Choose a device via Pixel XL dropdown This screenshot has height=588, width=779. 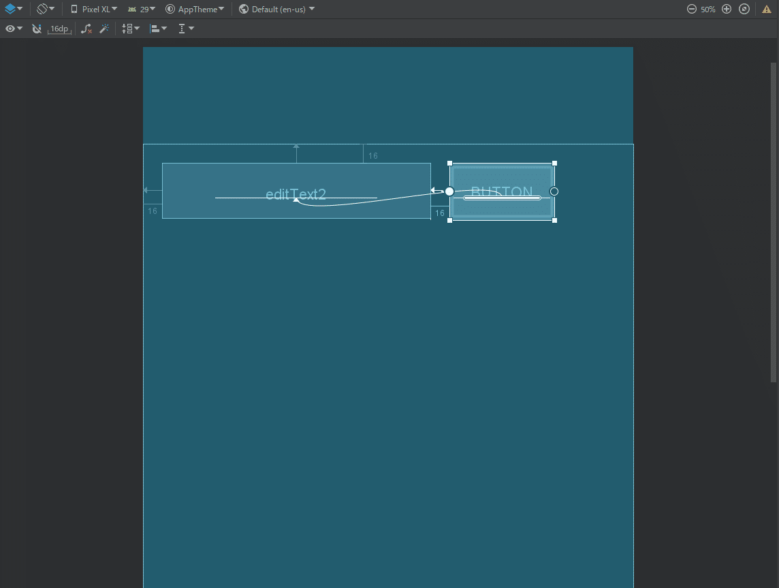[x=94, y=9]
